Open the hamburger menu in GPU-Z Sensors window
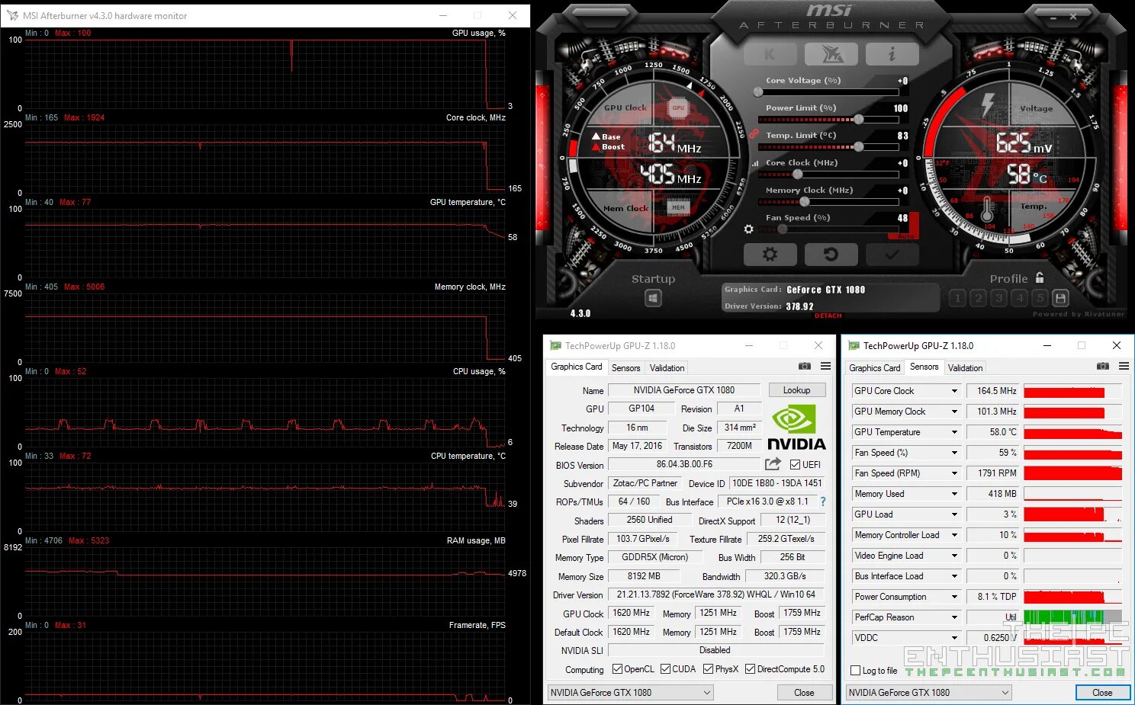The height and width of the screenshot is (705, 1135). pyautogui.click(x=1124, y=367)
